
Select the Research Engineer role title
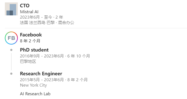(41, 74)
